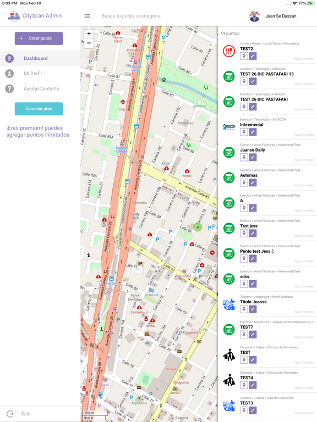Click Juan Se Dussan profile avatar

(x=254, y=16)
